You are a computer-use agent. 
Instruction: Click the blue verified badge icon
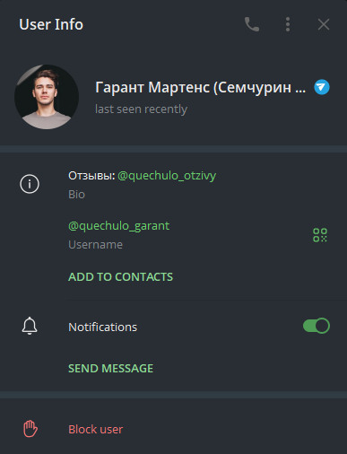322,87
